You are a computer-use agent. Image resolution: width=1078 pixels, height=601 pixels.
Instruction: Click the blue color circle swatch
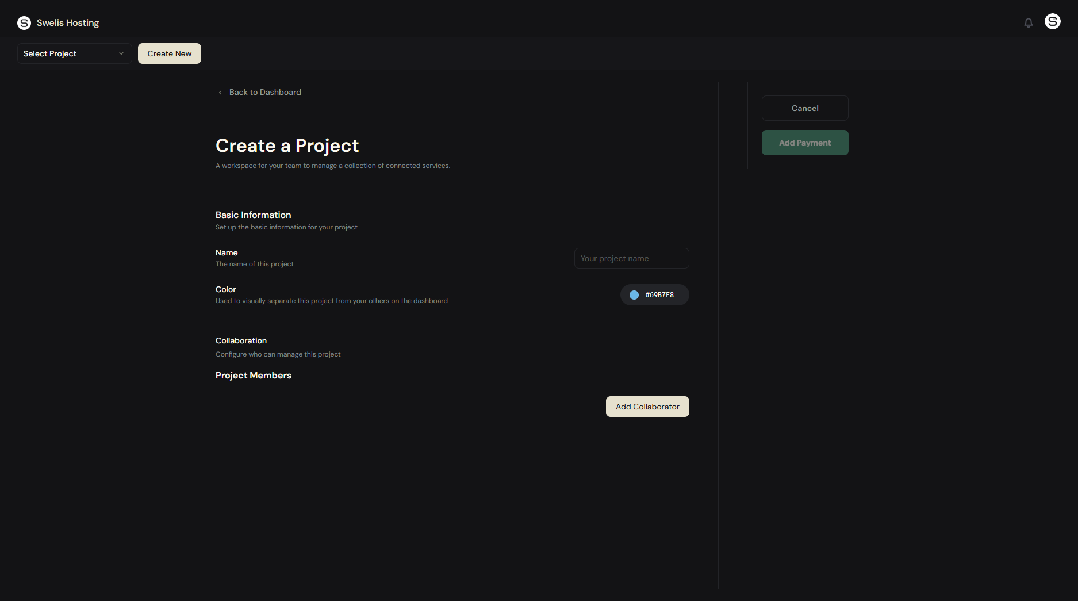point(634,295)
